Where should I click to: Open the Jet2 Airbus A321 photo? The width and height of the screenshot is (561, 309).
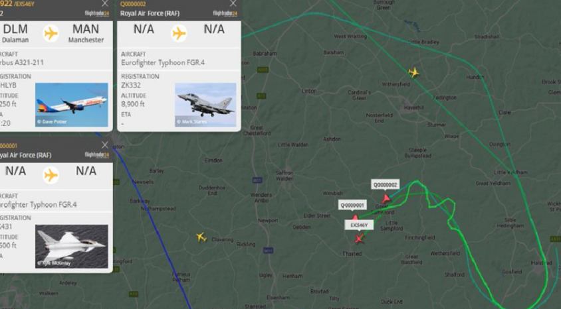click(x=72, y=105)
